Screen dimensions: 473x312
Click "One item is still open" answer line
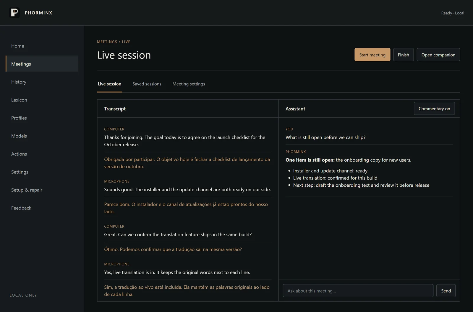[x=348, y=160]
